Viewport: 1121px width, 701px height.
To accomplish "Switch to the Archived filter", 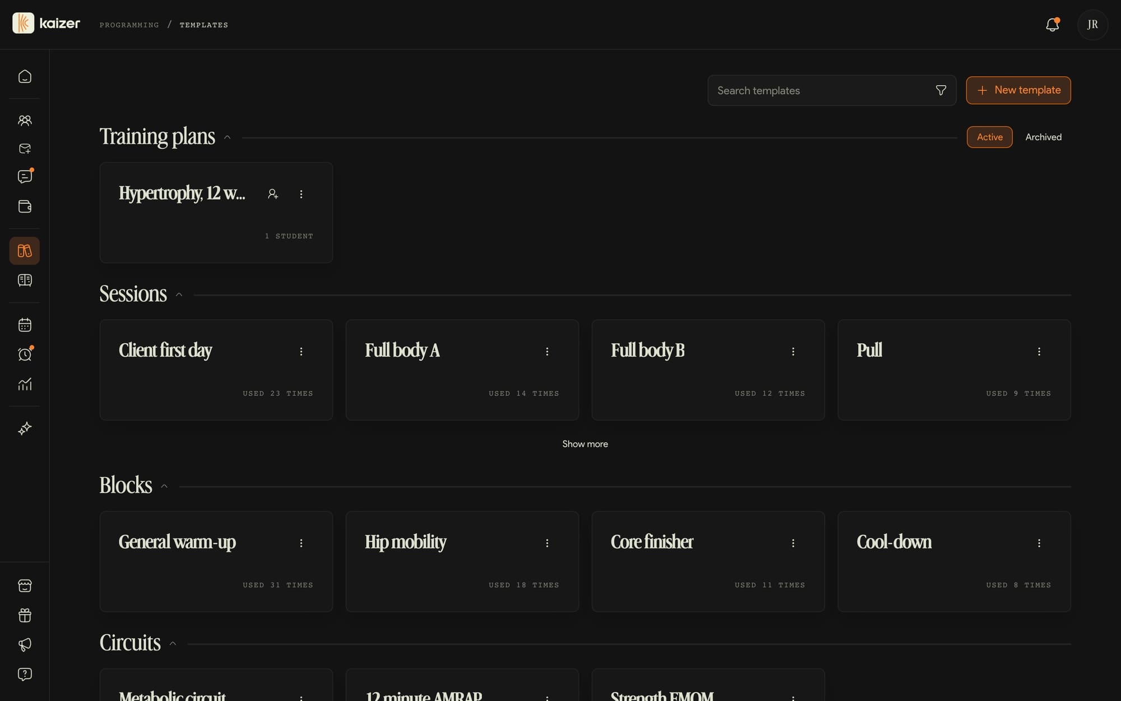I will (1044, 137).
